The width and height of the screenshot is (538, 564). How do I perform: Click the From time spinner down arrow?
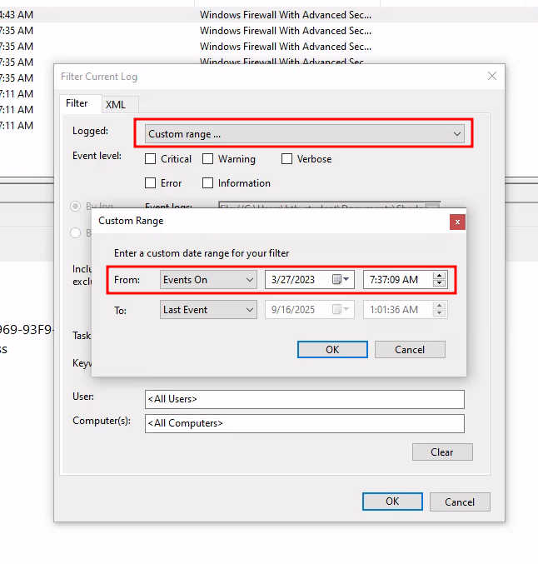(x=439, y=284)
